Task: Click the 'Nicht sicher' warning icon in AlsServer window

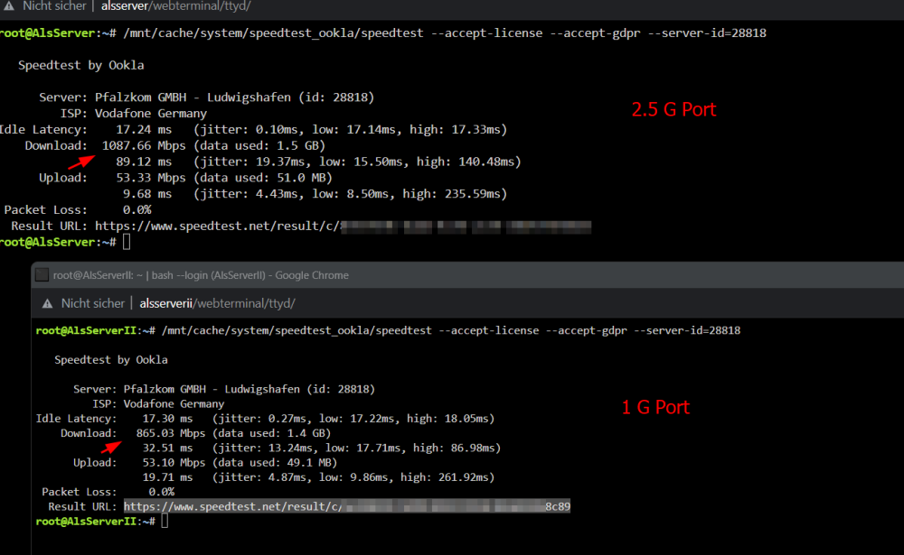Action: pos(9,5)
